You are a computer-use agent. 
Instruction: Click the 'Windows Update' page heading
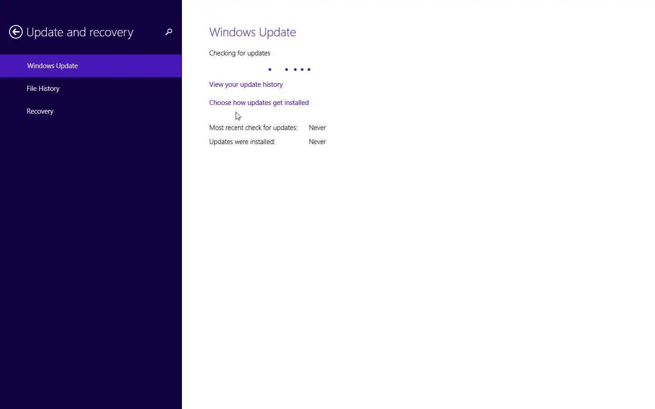point(252,32)
